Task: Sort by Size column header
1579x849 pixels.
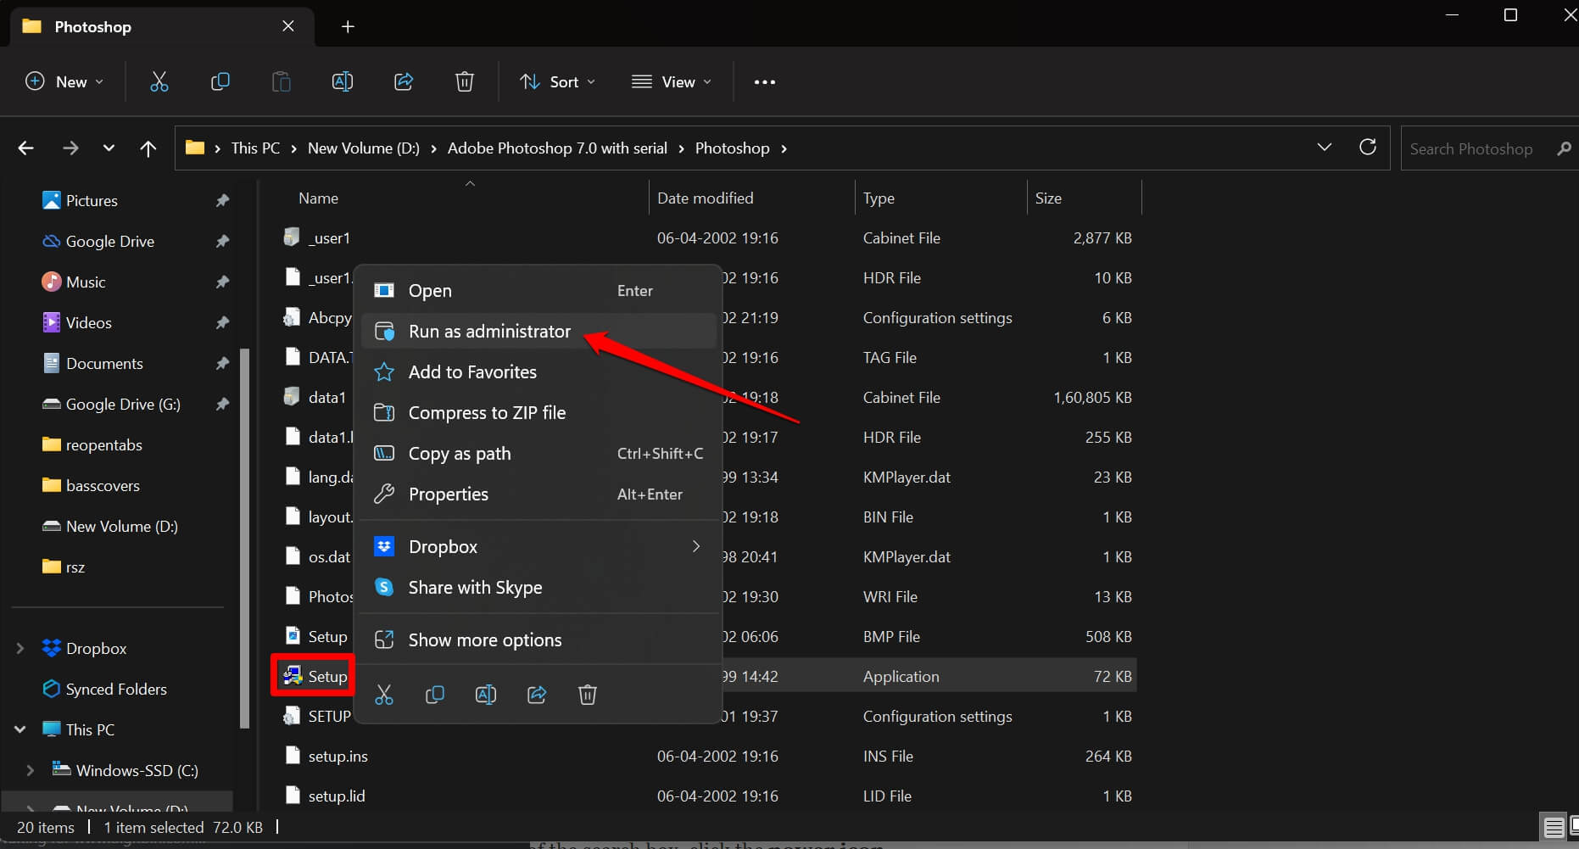Action: pos(1048,198)
